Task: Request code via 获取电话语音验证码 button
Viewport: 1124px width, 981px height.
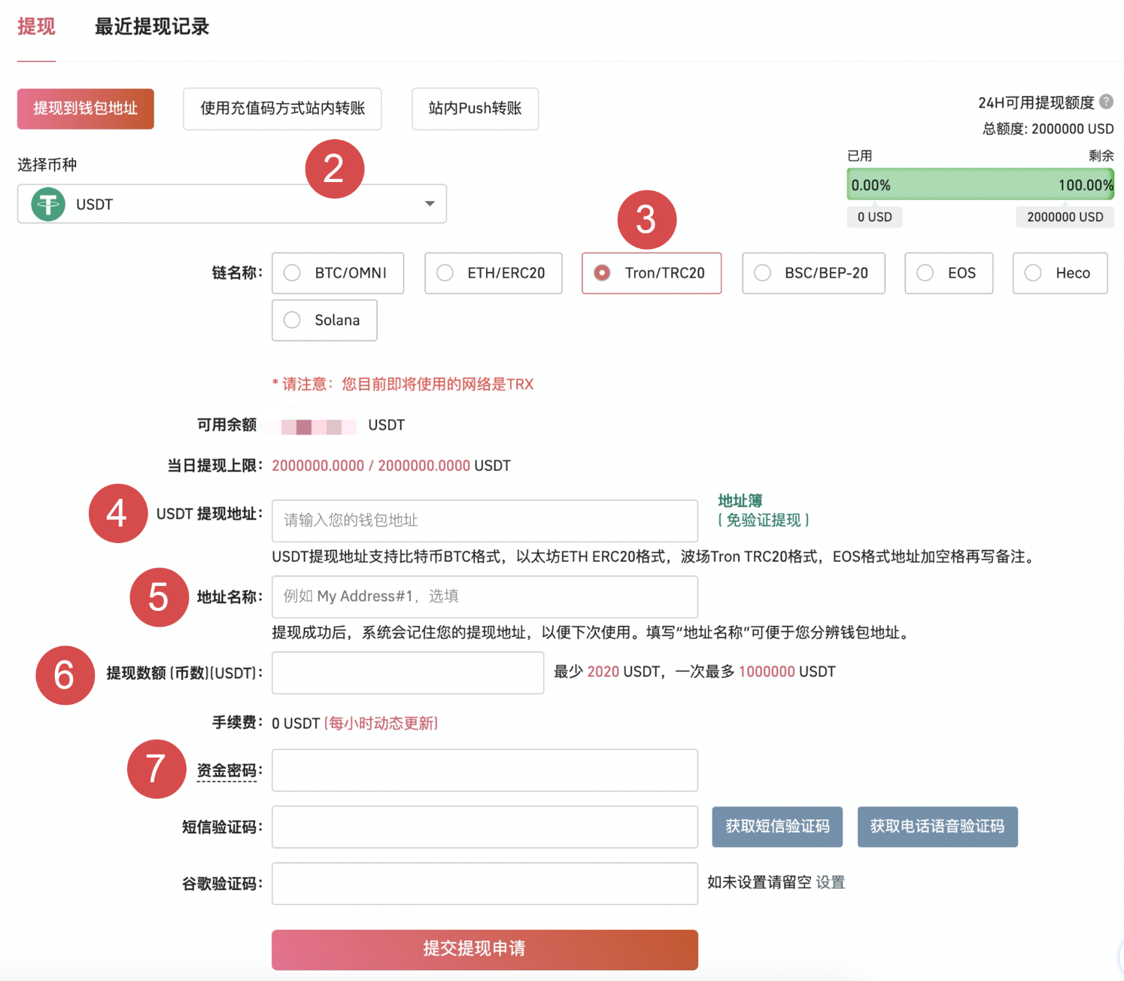Action: [937, 827]
